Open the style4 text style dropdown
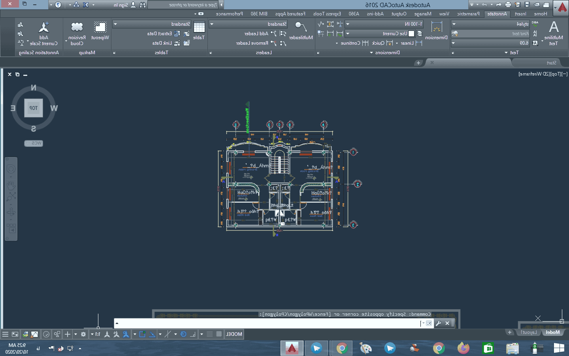This screenshot has height=356, width=569. 454,24
